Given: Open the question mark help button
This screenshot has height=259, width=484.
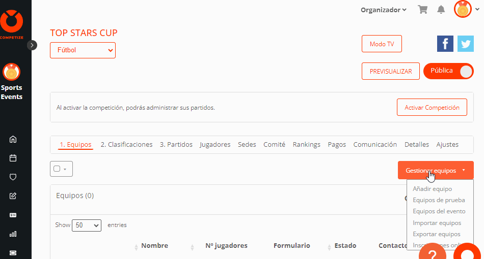Looking at the screenshot, I should pyautogui.click(x=433, y=252).
